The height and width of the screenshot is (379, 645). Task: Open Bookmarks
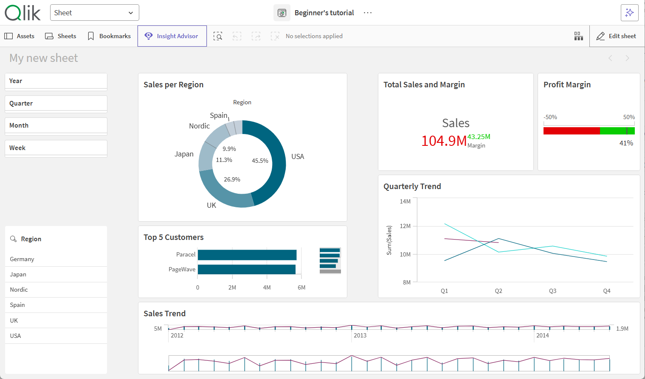click(109, 36)
